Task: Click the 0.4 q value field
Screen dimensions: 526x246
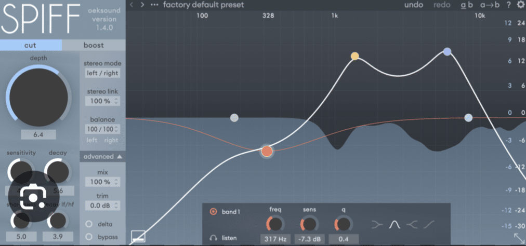Action: pos(344,239)
